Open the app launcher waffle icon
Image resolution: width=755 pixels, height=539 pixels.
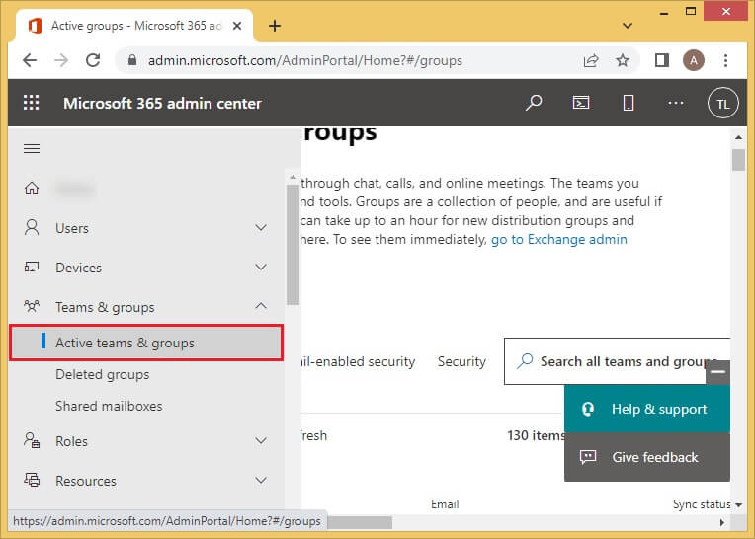coord(32,103)
